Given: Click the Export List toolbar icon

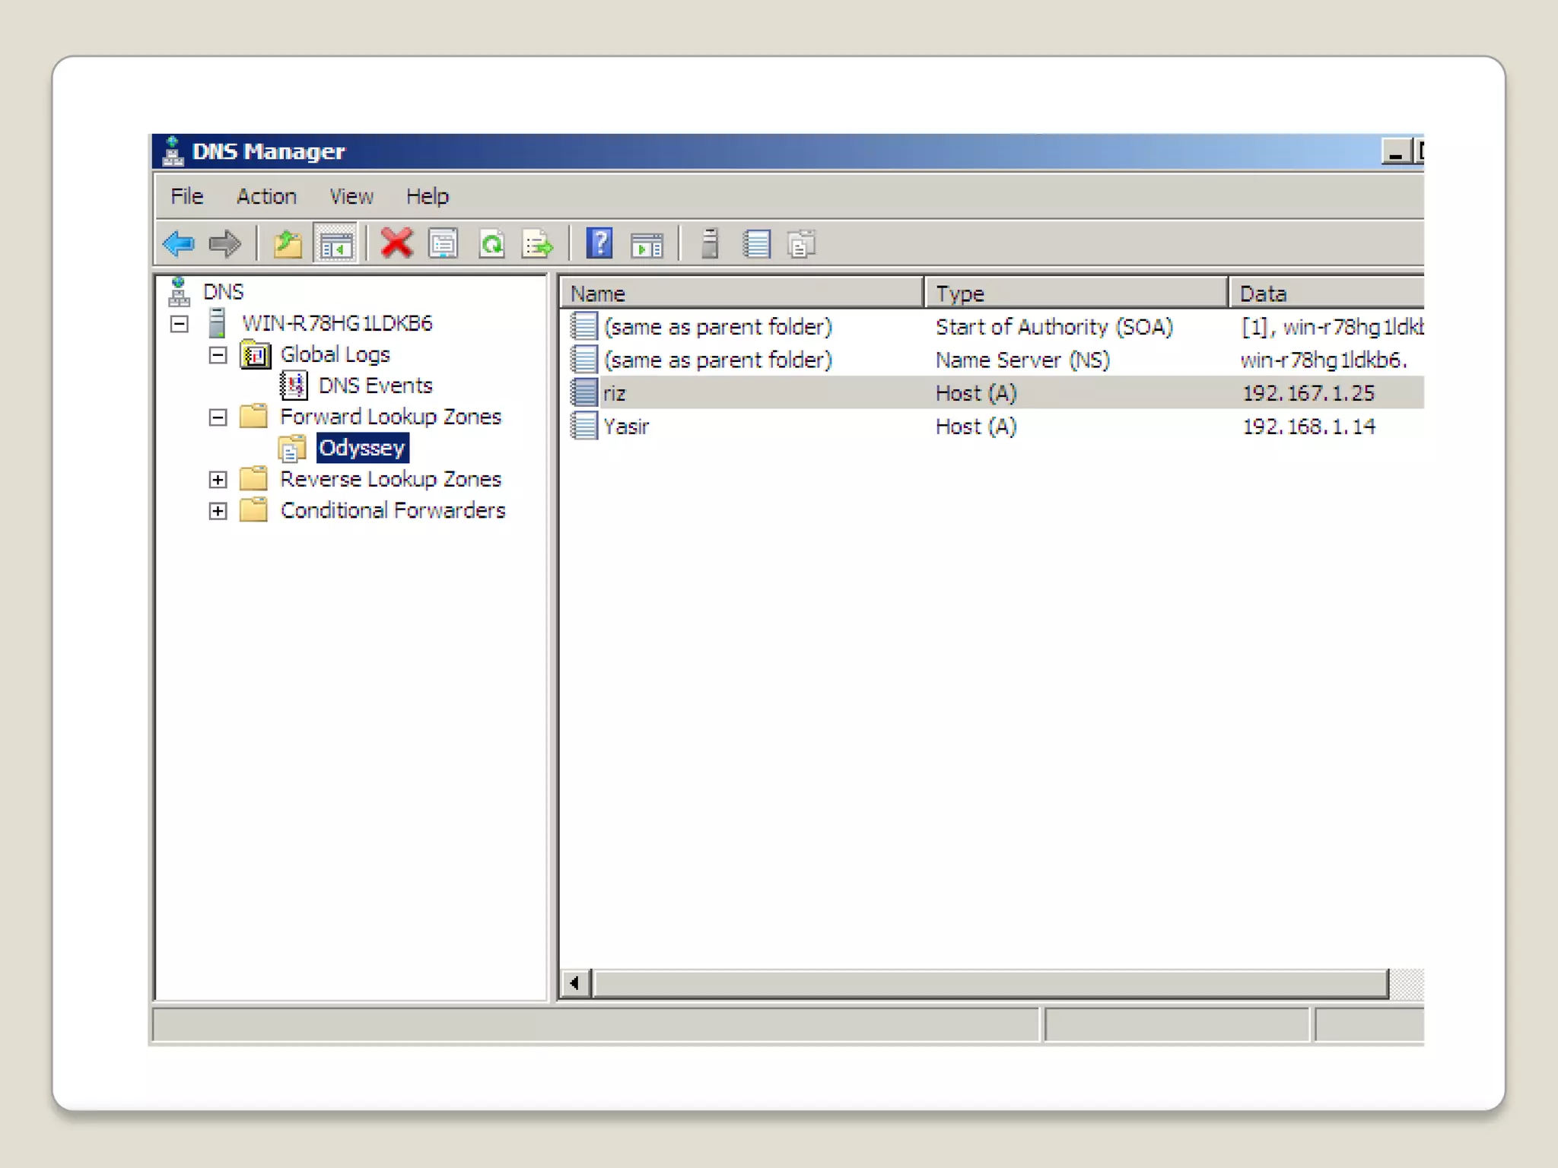Looking at the screenshot, I should [x=538, y=244].
